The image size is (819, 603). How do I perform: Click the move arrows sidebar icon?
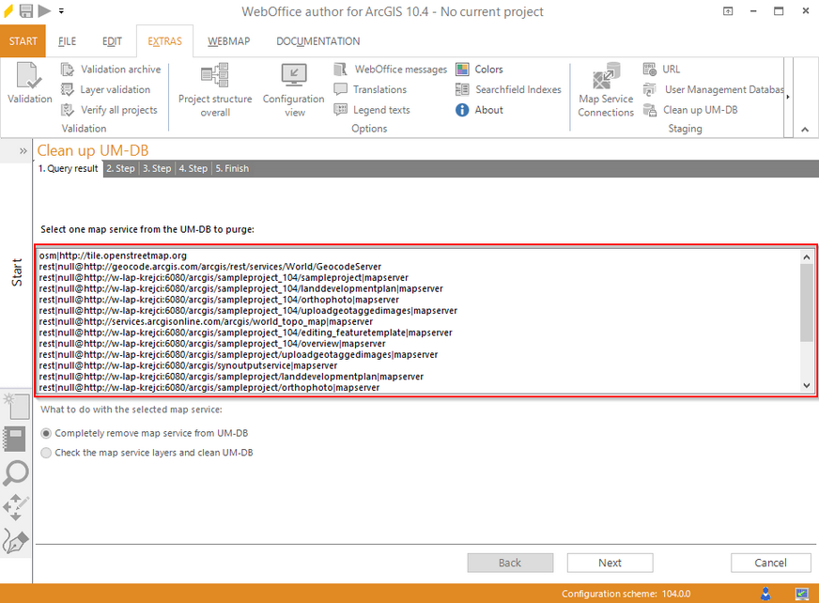click(16, 507)
